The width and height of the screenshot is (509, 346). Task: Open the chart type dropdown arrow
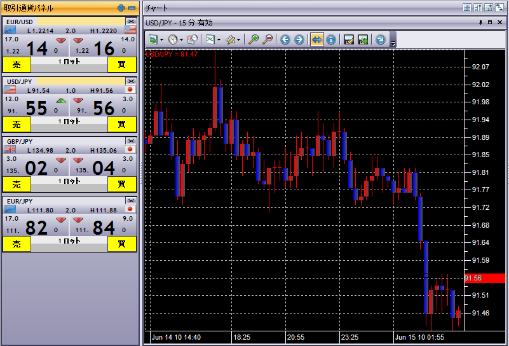219,39
